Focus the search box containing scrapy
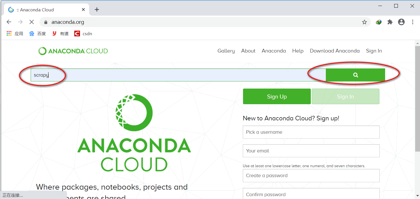 click(x=178, y=75)
